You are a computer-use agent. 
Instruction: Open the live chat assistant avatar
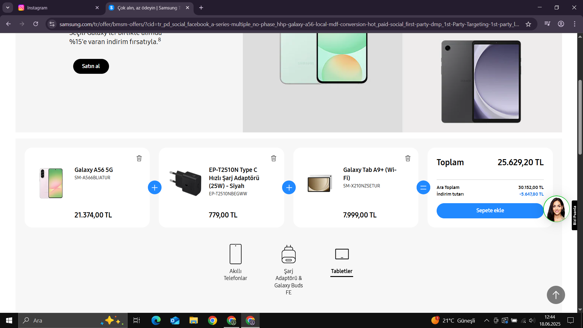pos(556,209)
